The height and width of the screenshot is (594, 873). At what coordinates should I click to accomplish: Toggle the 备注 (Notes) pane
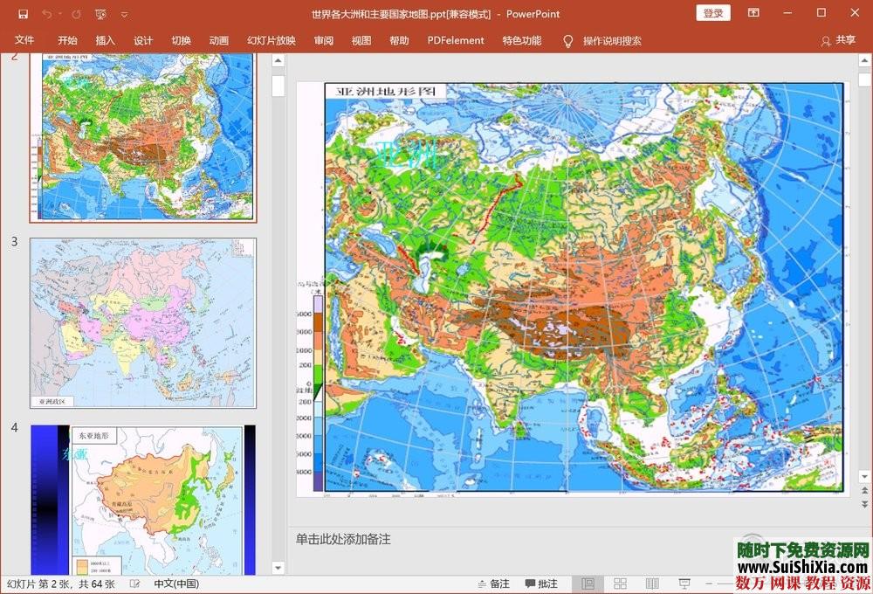[493, 583]
